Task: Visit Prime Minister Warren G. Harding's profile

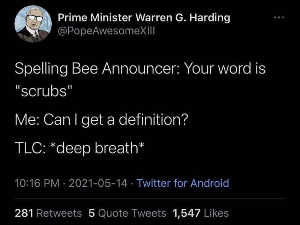Action: click(144, 18)
